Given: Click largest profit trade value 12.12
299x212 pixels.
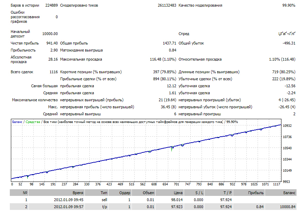Looking at the screenshot, I should pyautogui.click(x=171, y=86).
